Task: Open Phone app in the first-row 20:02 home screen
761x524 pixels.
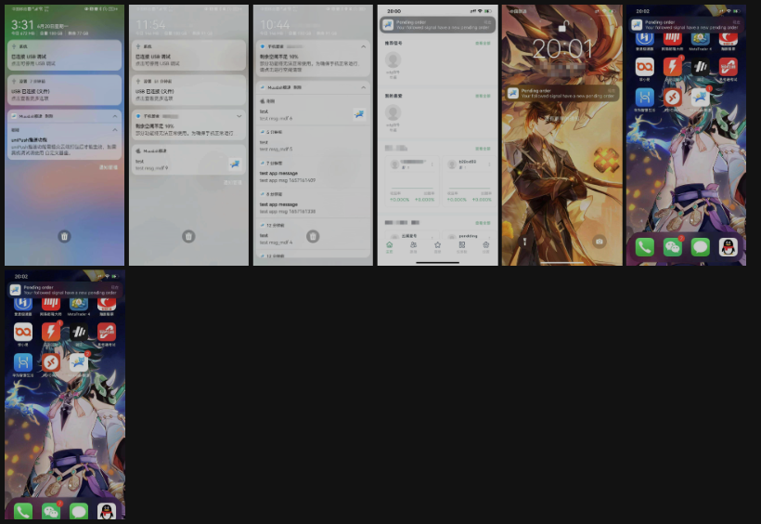Action: (x=644, y=247)
